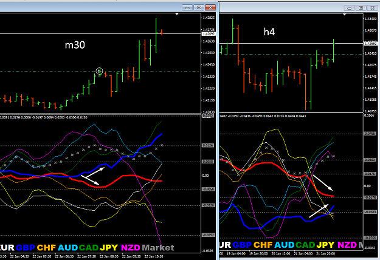Click 21 Jan 04:00 on h4 time axis

(x=303, y=253)
